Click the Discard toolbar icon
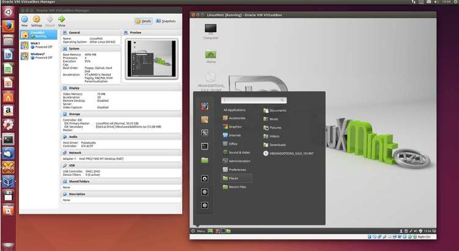This screenshot has height=251, width=459. pyautogui.click(x=50, y=20)
